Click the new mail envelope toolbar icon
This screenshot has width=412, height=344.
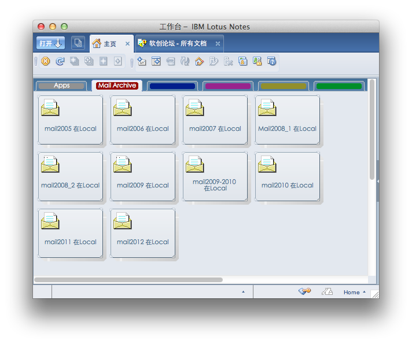(x=142, y=61)
